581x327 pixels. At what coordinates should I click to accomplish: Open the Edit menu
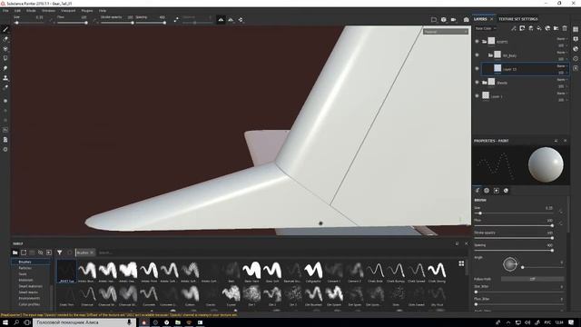pyautogui.click(x=17, y=11)
